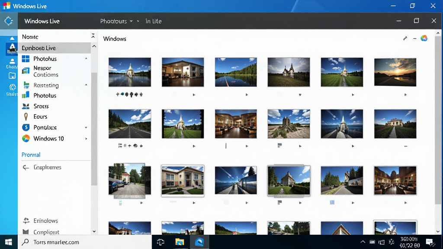Expand the Pontubus dropdown arrow
The image size is (443, 249).
pos(86,128)
